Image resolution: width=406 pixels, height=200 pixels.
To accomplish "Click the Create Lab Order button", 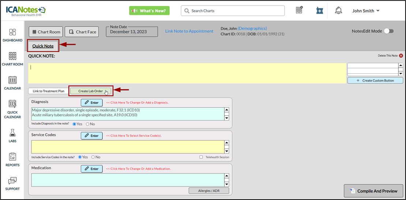I will [91, 91].
